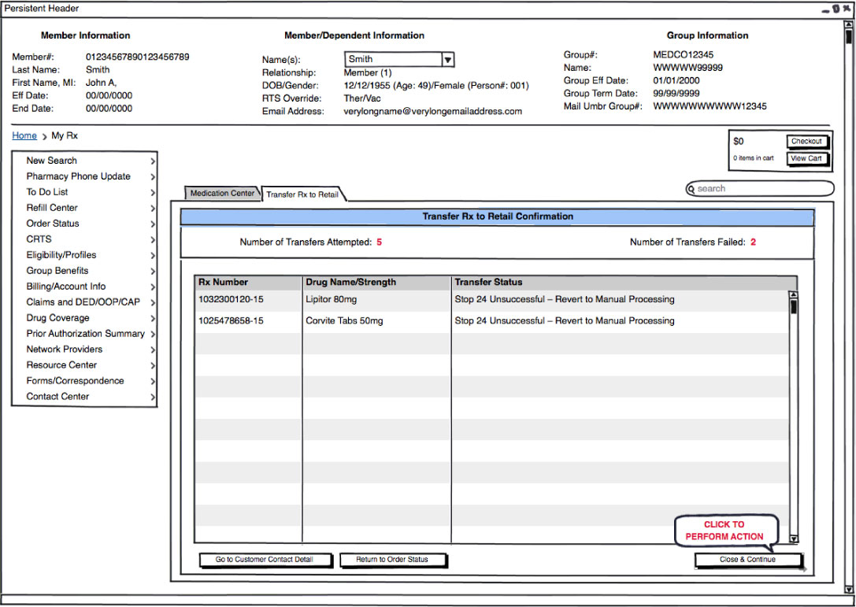Click the Lipitor 80mg drug cell
This screenshot has width=856, height=607.
pos(332,300)
